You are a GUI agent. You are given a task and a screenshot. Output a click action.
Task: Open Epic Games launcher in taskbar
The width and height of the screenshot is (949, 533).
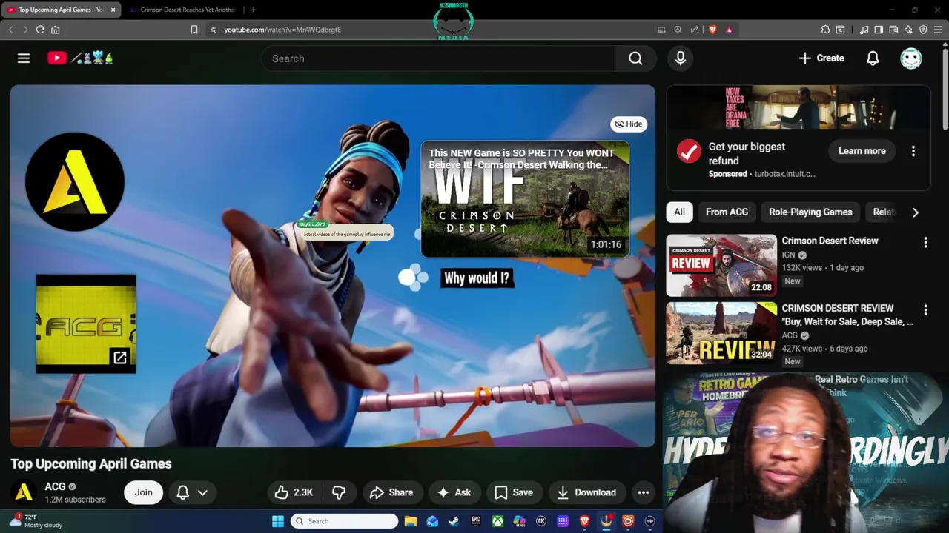476,522
